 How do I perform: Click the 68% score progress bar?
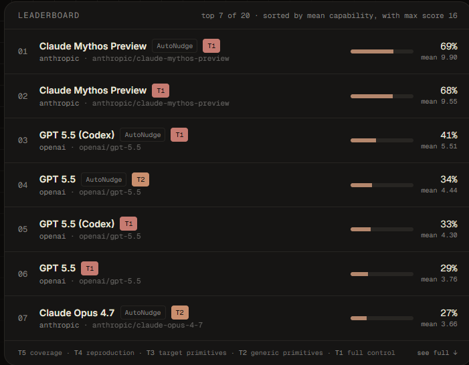[x=382, y=96]
